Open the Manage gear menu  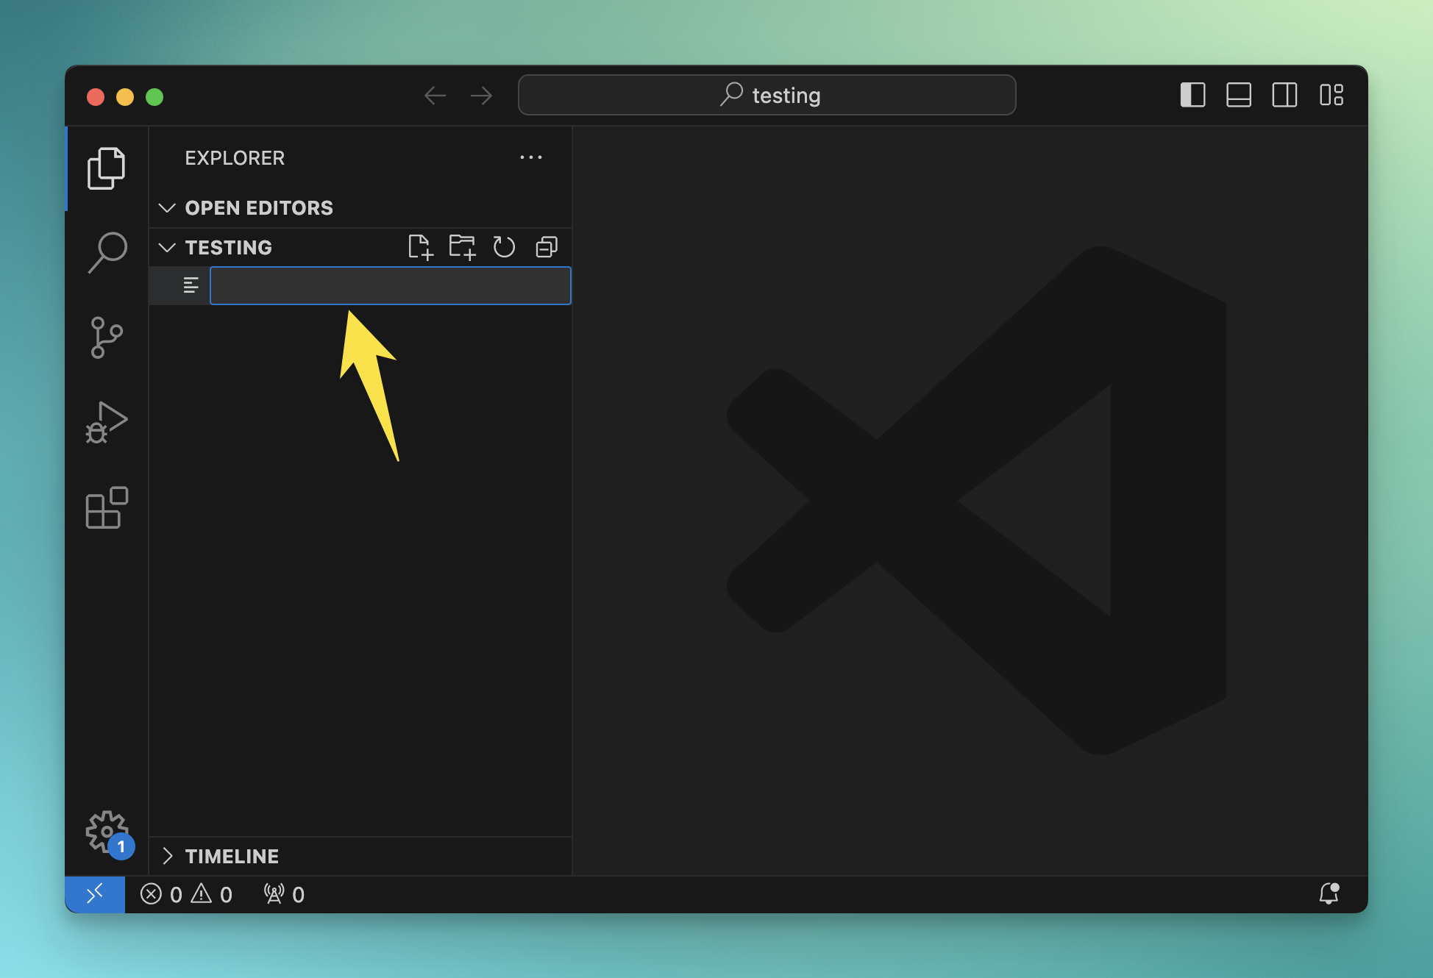pos(107,832)
